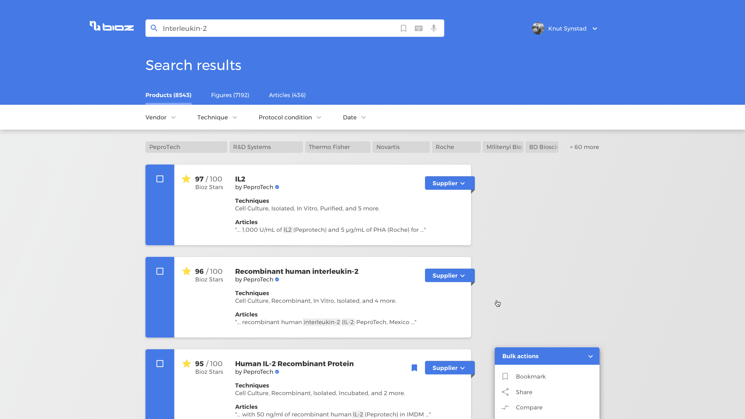745x419 pixels.
Task: Switch to Articles (436) tab
Action: pos(287,95)
